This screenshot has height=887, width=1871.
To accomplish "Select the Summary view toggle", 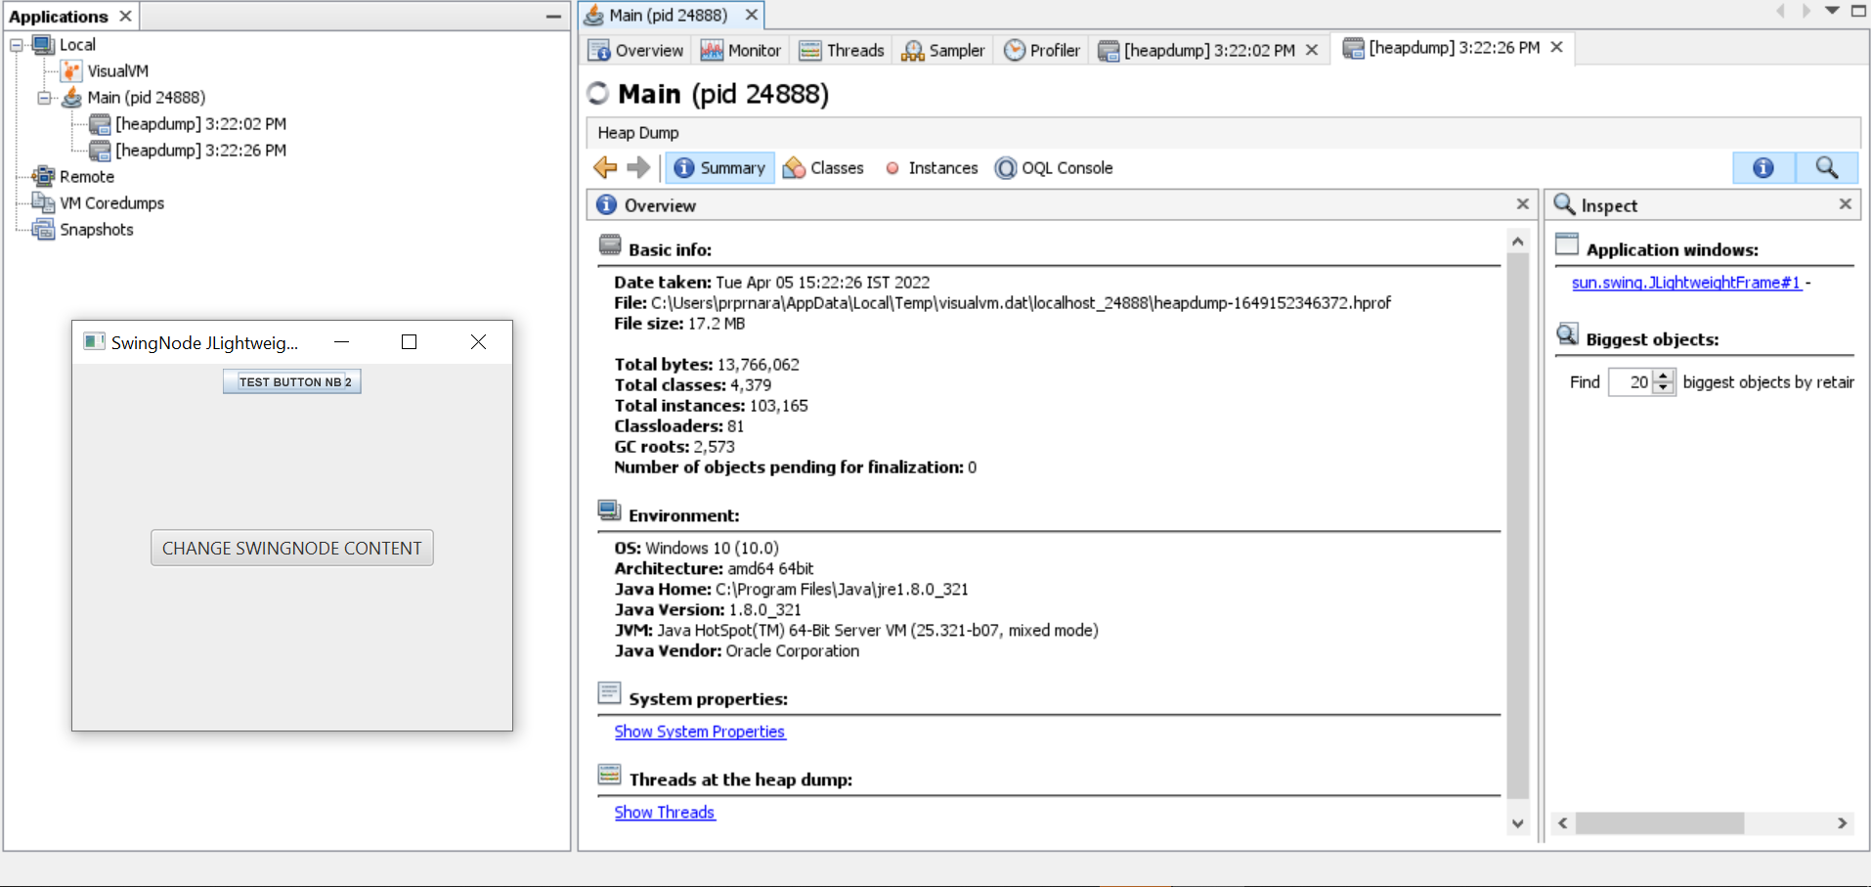I will click(x=720, y=168).
